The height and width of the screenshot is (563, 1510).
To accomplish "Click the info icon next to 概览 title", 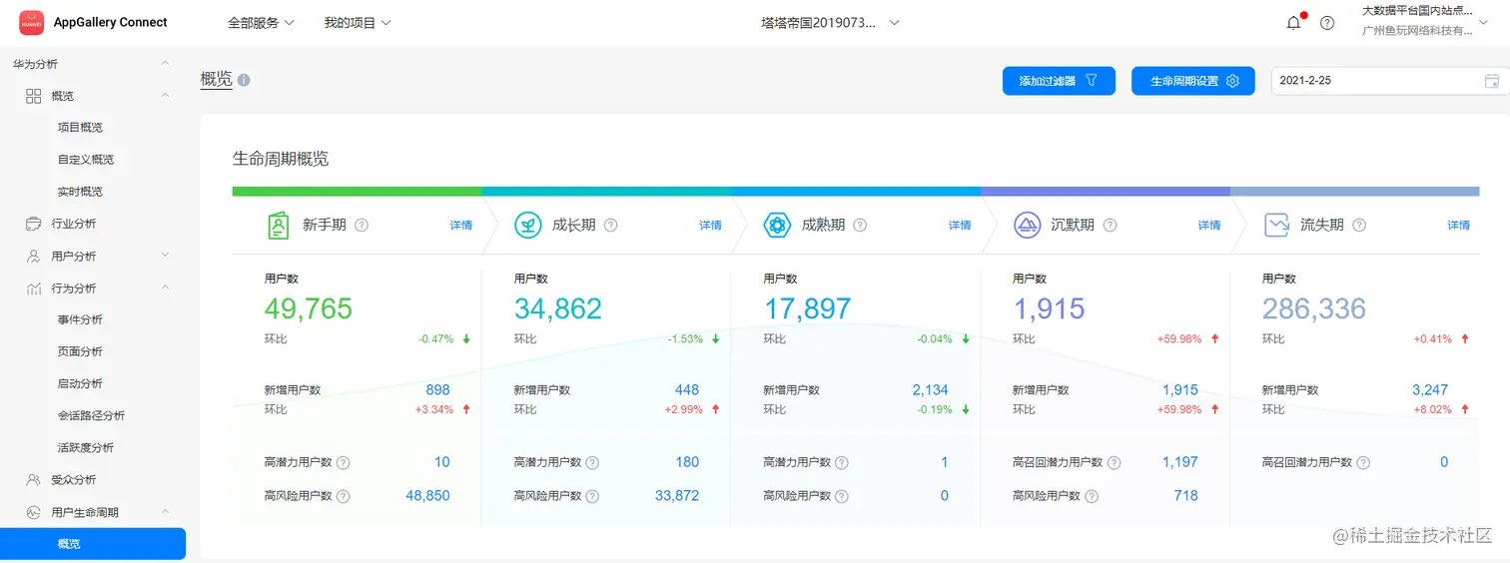I will (244, 80).
